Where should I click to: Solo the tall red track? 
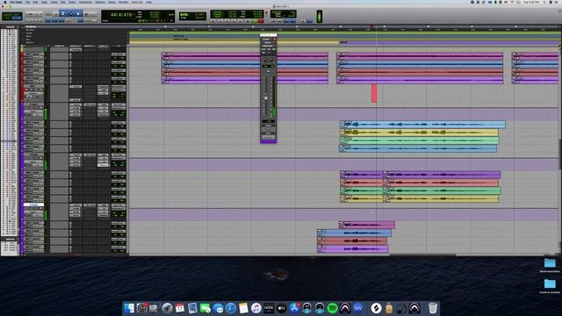(x=36, y=90)
